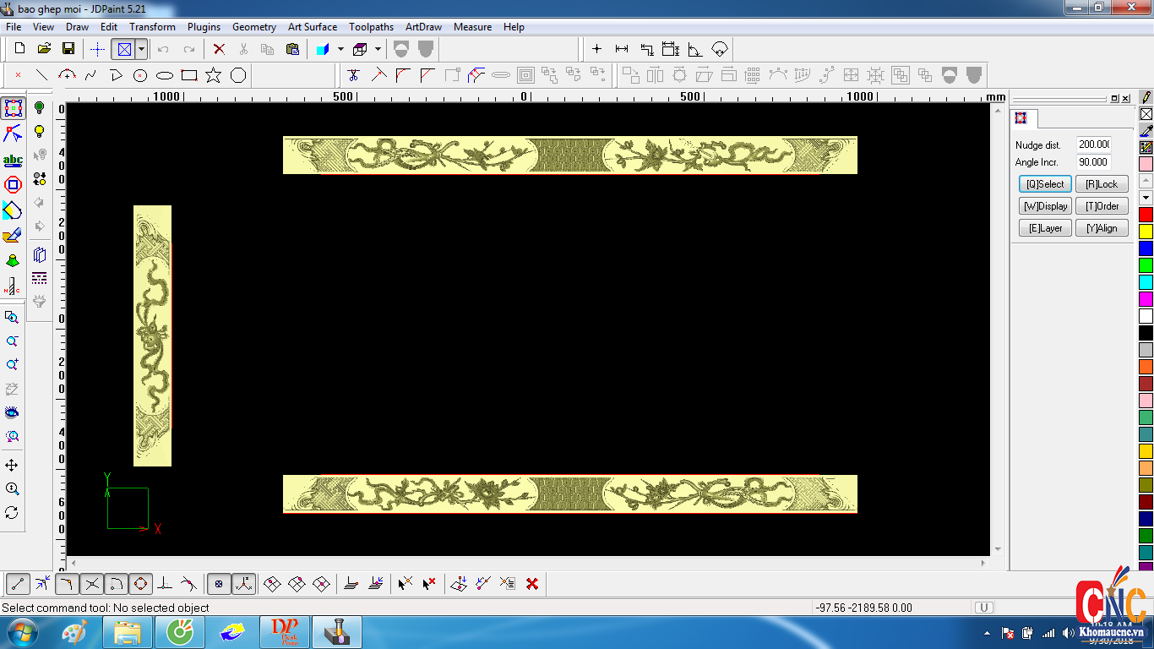Expand the view mode dropdown arrow

coord(141,49)
